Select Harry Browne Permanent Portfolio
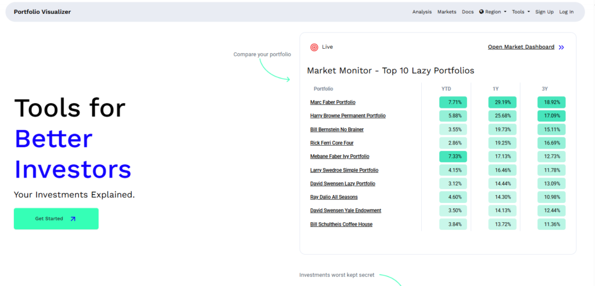This screenshot has height=286, width=595. pyautogui.click(x=347, y=115)
